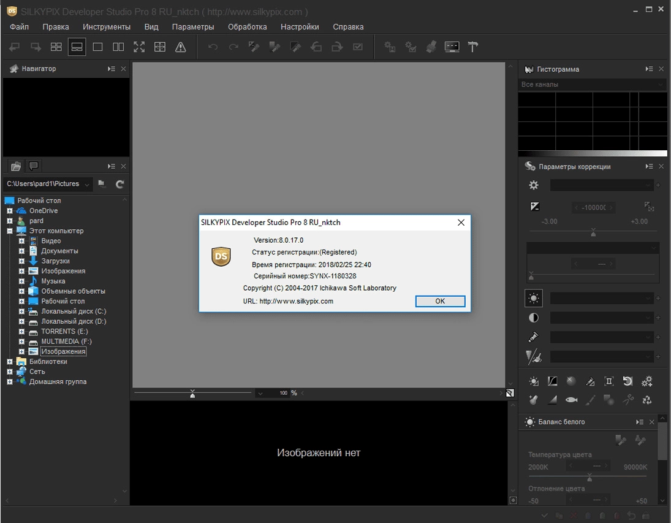This screenshot has height=523, width=671.
Task: Click the Температура цвета slider handle
Action: click(x=589, y=477)
